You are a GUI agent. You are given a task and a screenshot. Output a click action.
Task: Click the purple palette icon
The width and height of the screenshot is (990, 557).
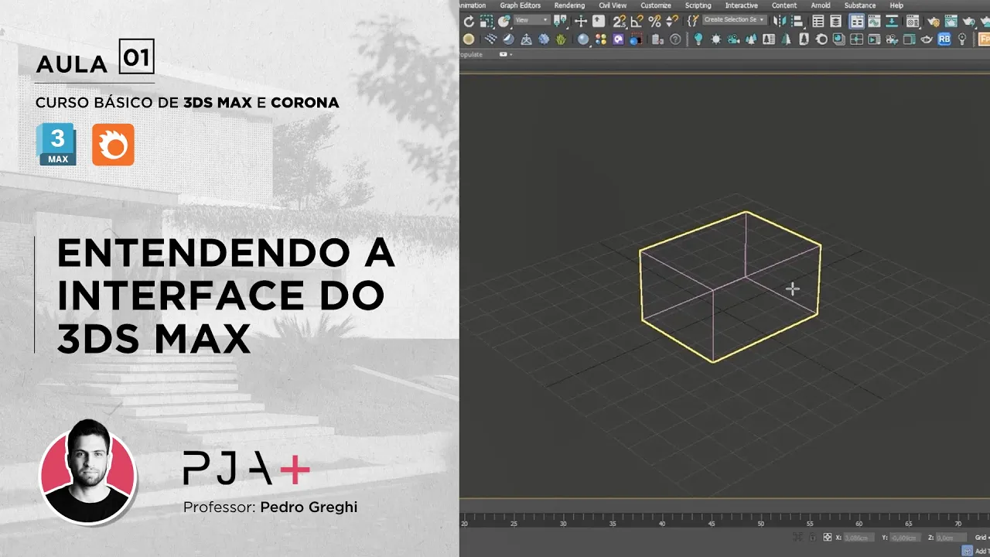coord(618,39)
